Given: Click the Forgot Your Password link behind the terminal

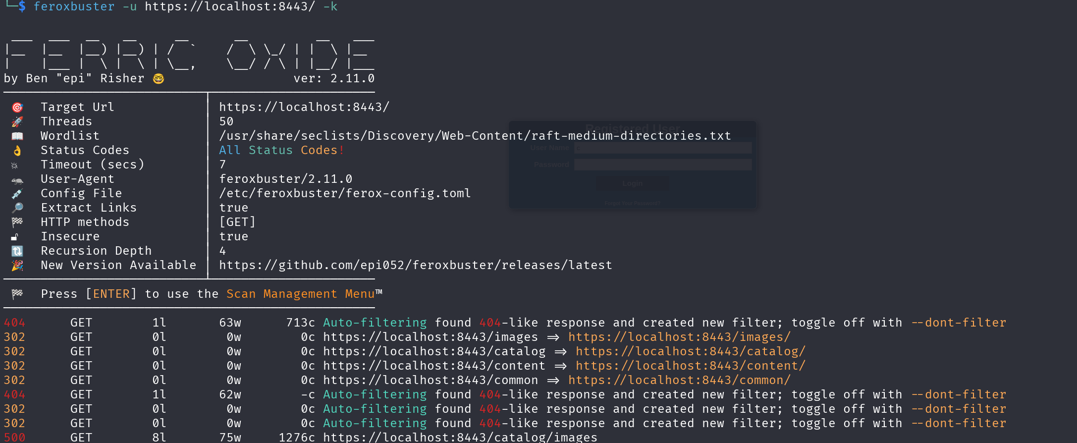Looking at the screenshot, I should pyautogui.click(x=632, y=204).
